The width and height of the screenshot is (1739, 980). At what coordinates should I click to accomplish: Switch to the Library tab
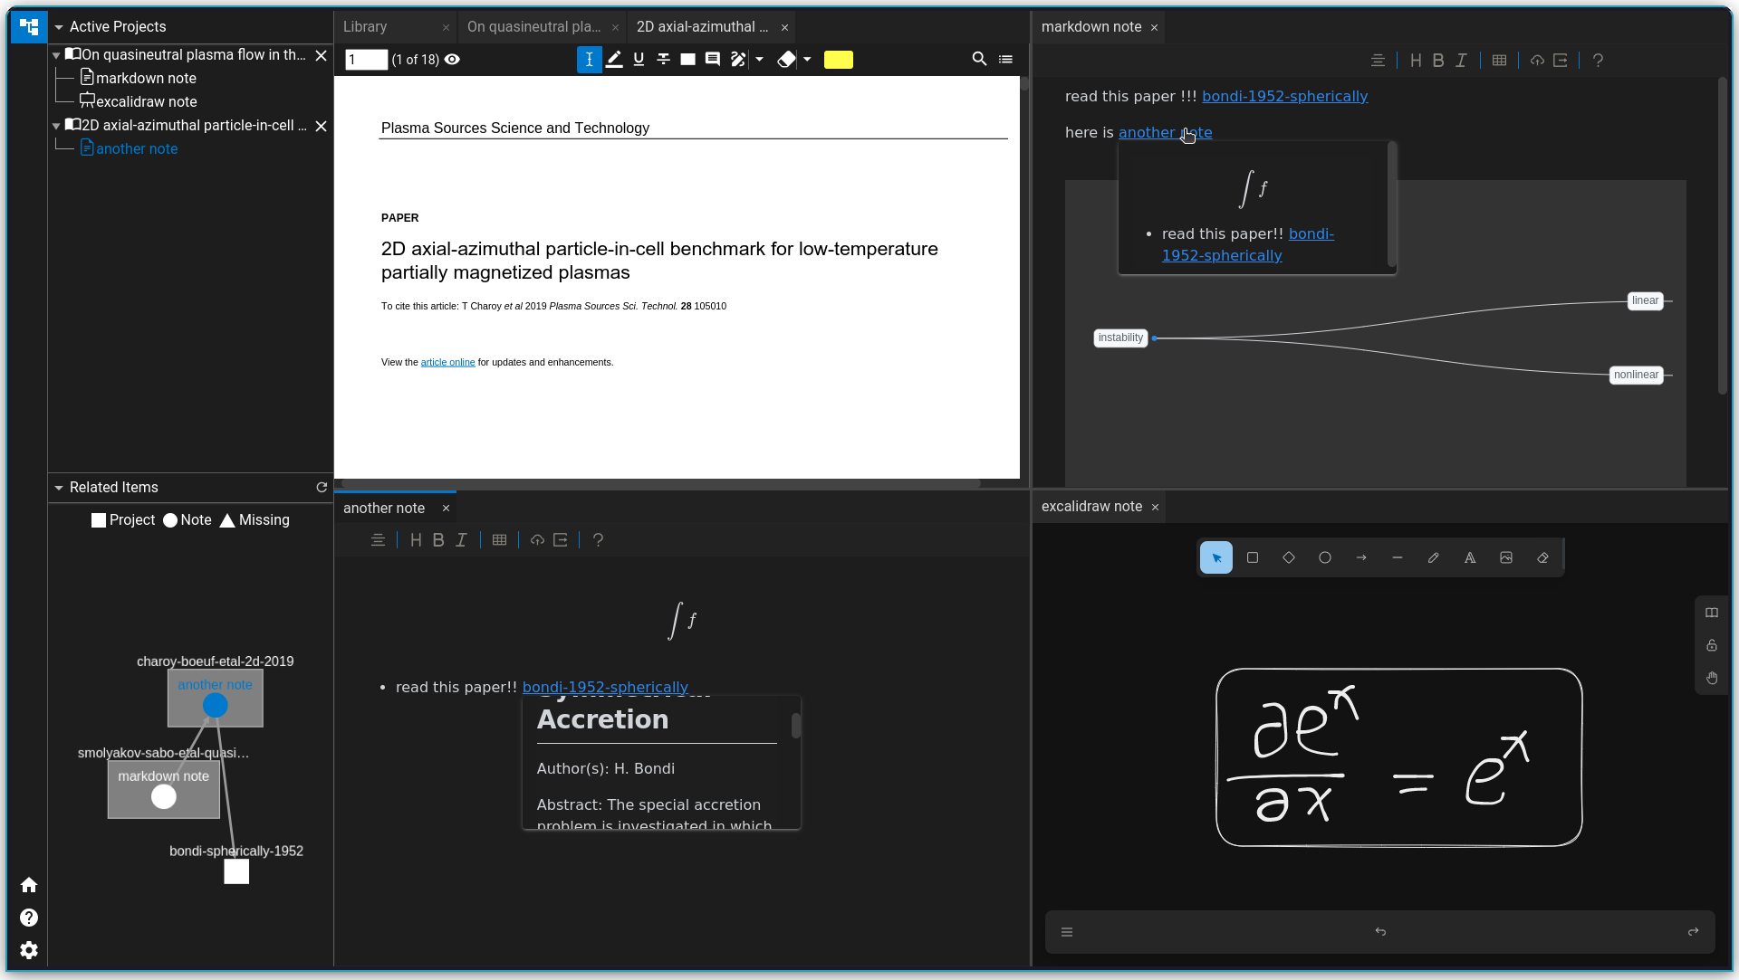point(366,26)
